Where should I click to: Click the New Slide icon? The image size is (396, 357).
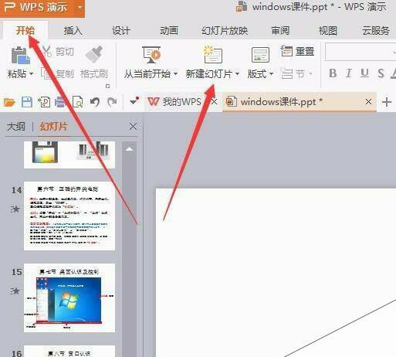click(x=213, y=54)
